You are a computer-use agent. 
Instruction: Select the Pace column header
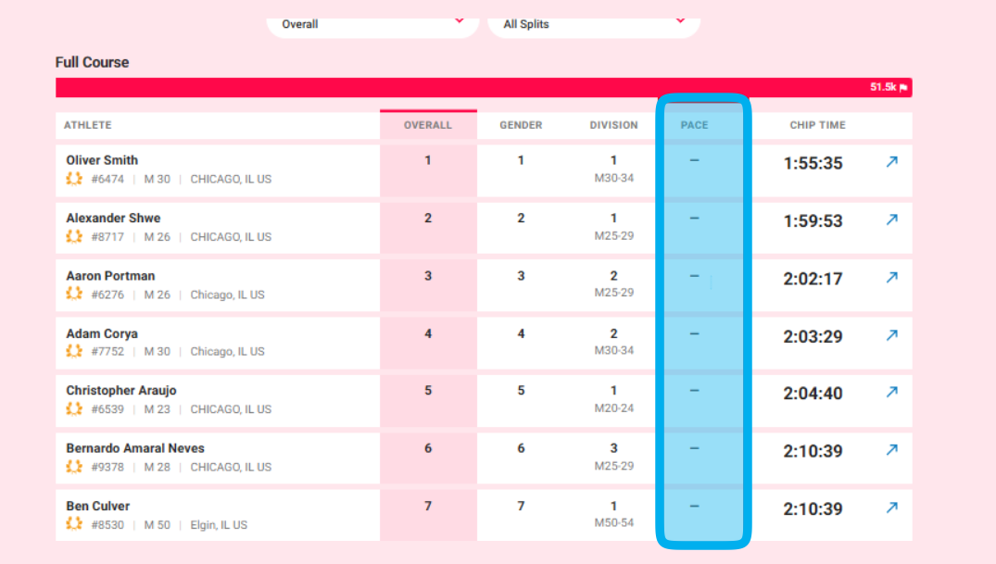click(x=694, y=125)
